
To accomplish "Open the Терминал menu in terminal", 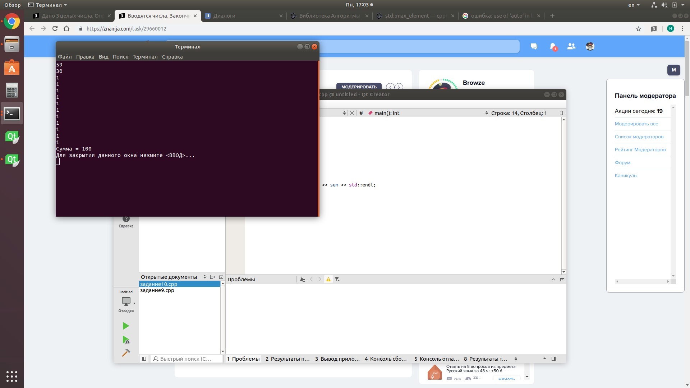I will pos(145,57).
